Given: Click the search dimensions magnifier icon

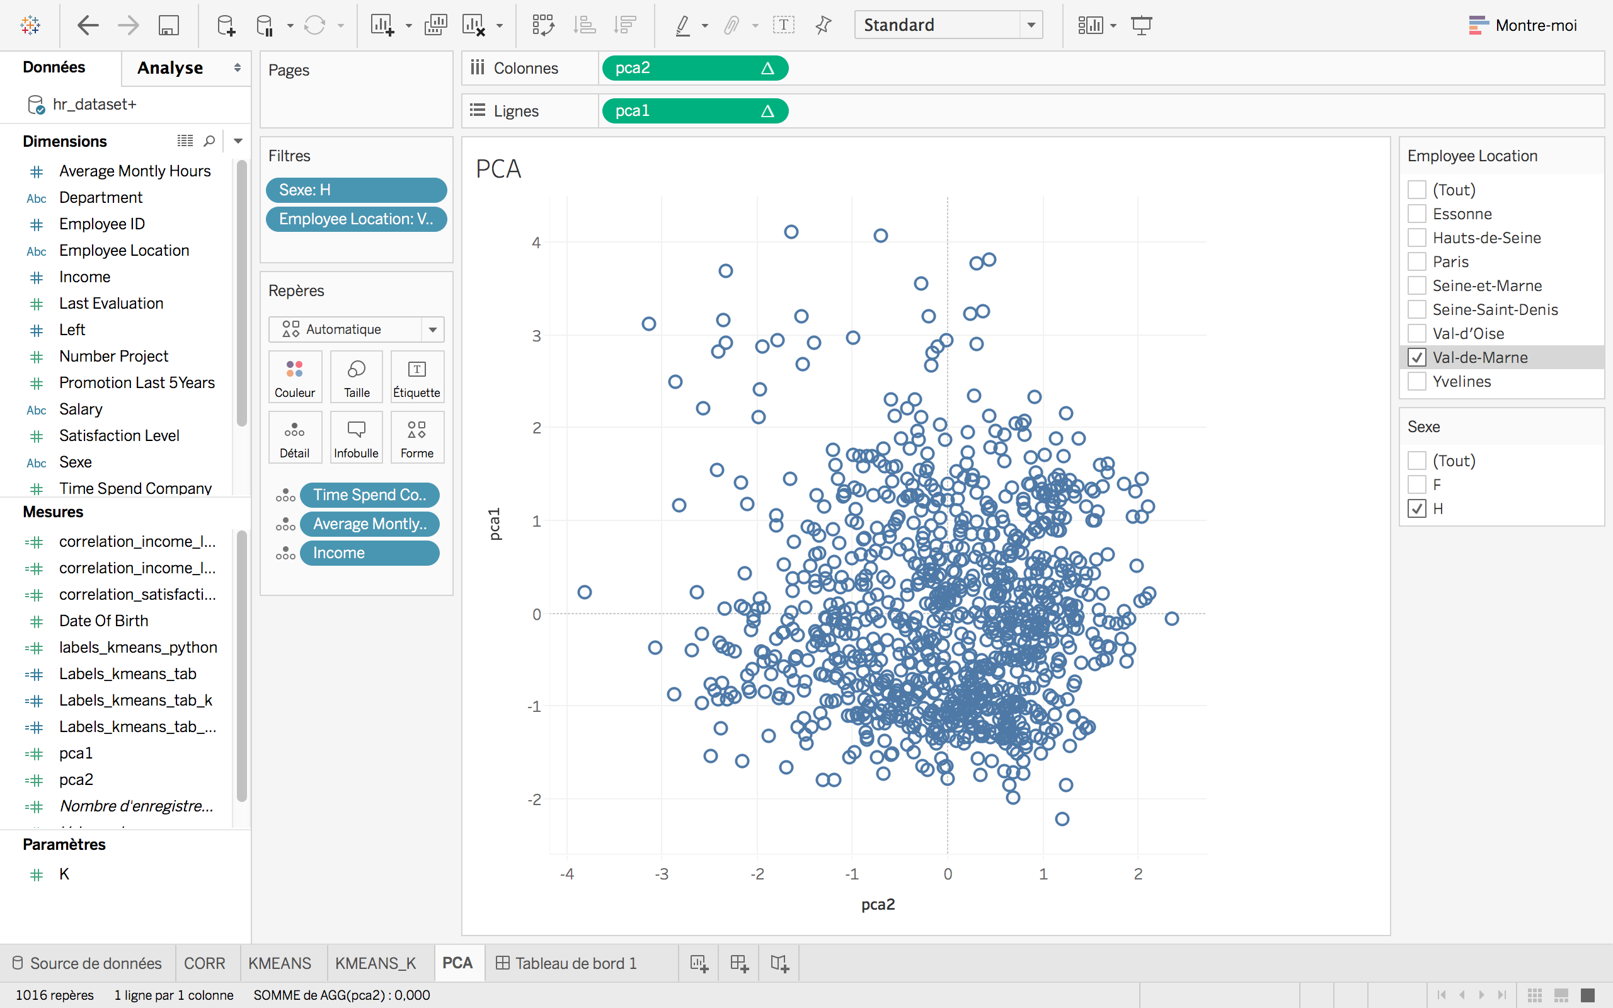Looking at the screenshot, I should point(209,140).
